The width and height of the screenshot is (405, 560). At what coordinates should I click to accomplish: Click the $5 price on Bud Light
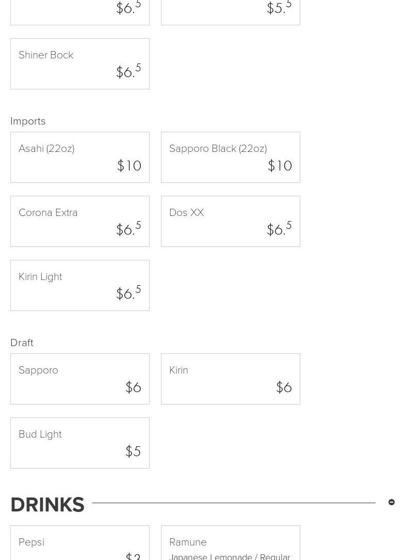[133, 452]
